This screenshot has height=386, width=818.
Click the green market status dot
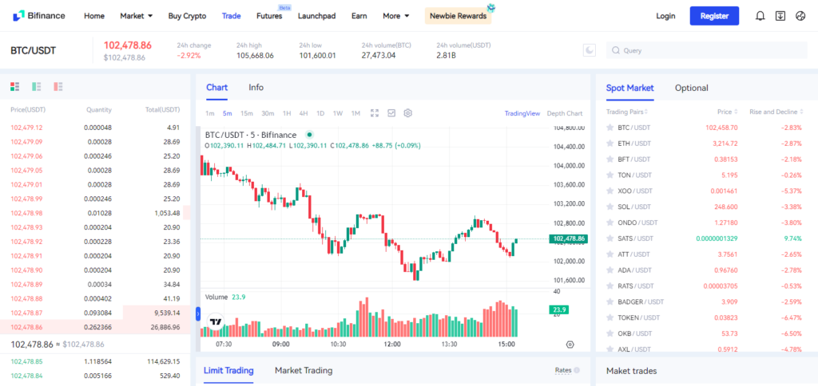309,135
